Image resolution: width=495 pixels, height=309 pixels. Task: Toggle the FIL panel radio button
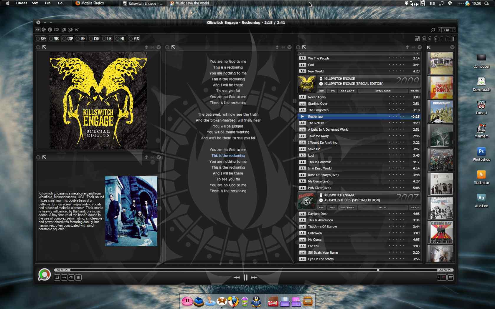[117, 39]
